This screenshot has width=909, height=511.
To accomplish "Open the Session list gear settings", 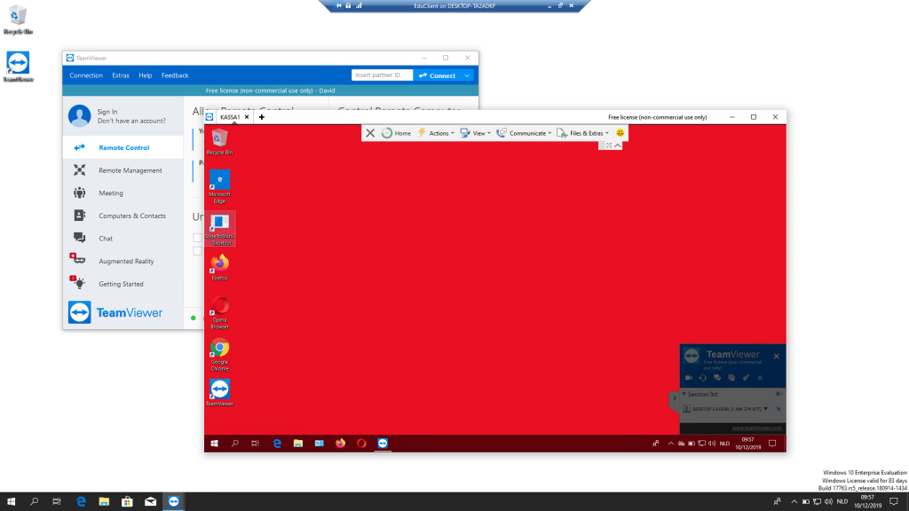I will (779, 394).
